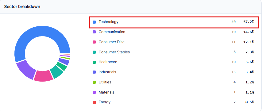262x111 pixels.
Task: Select the Communication sector label
Action: (112, 32)
